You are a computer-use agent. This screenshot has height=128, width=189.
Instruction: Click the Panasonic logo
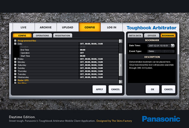click(161, 119)
